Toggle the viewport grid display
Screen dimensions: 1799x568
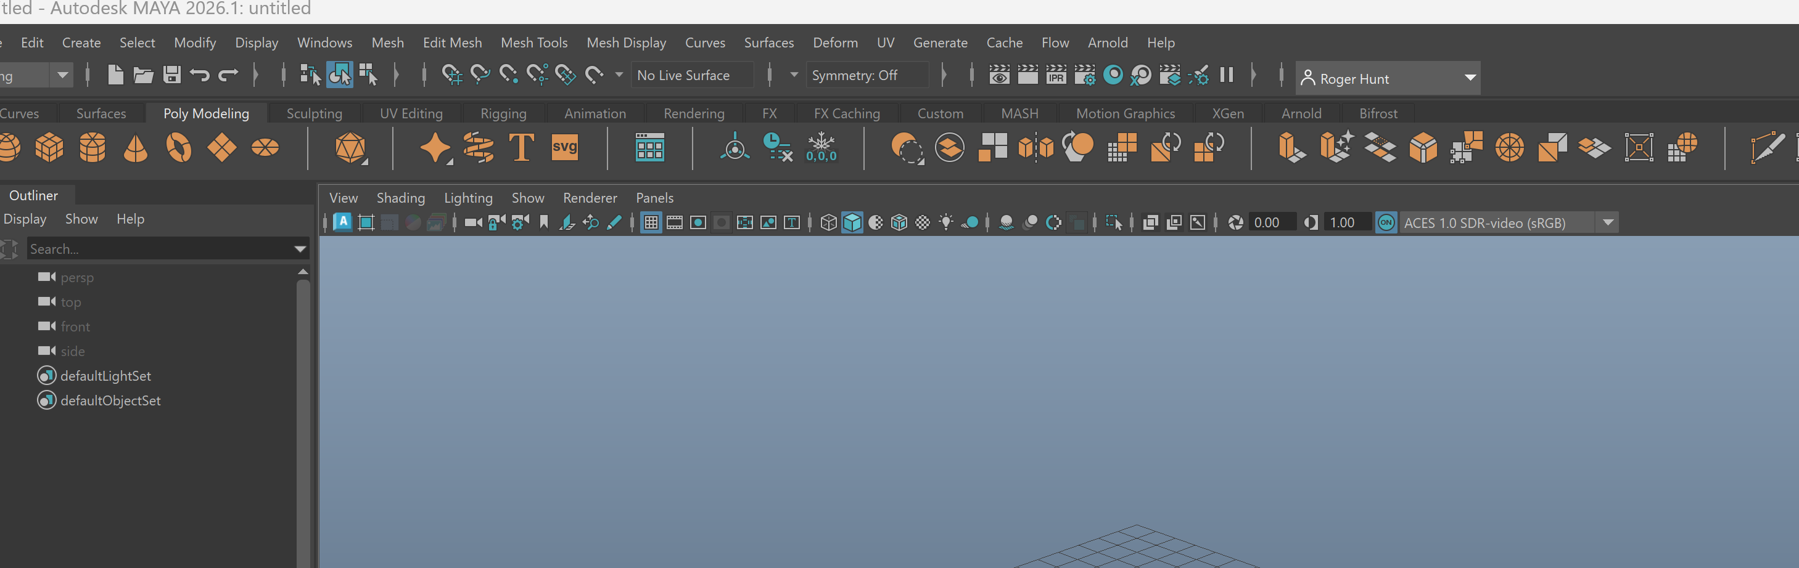tap(651, 222)
